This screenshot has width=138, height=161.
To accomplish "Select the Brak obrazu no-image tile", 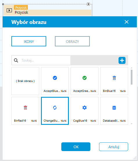I will click(x=25, y=81).
